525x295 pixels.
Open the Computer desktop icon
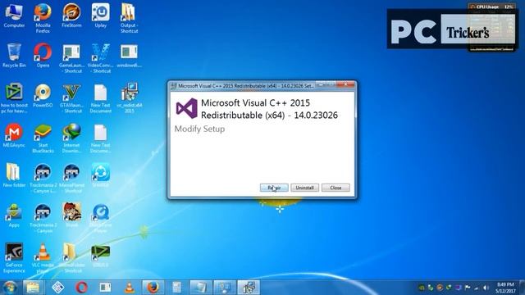click(x=14, y=16)
